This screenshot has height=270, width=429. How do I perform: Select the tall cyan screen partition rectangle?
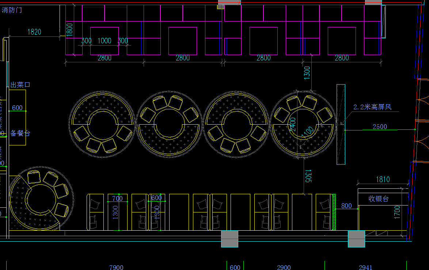pos(341,124)
